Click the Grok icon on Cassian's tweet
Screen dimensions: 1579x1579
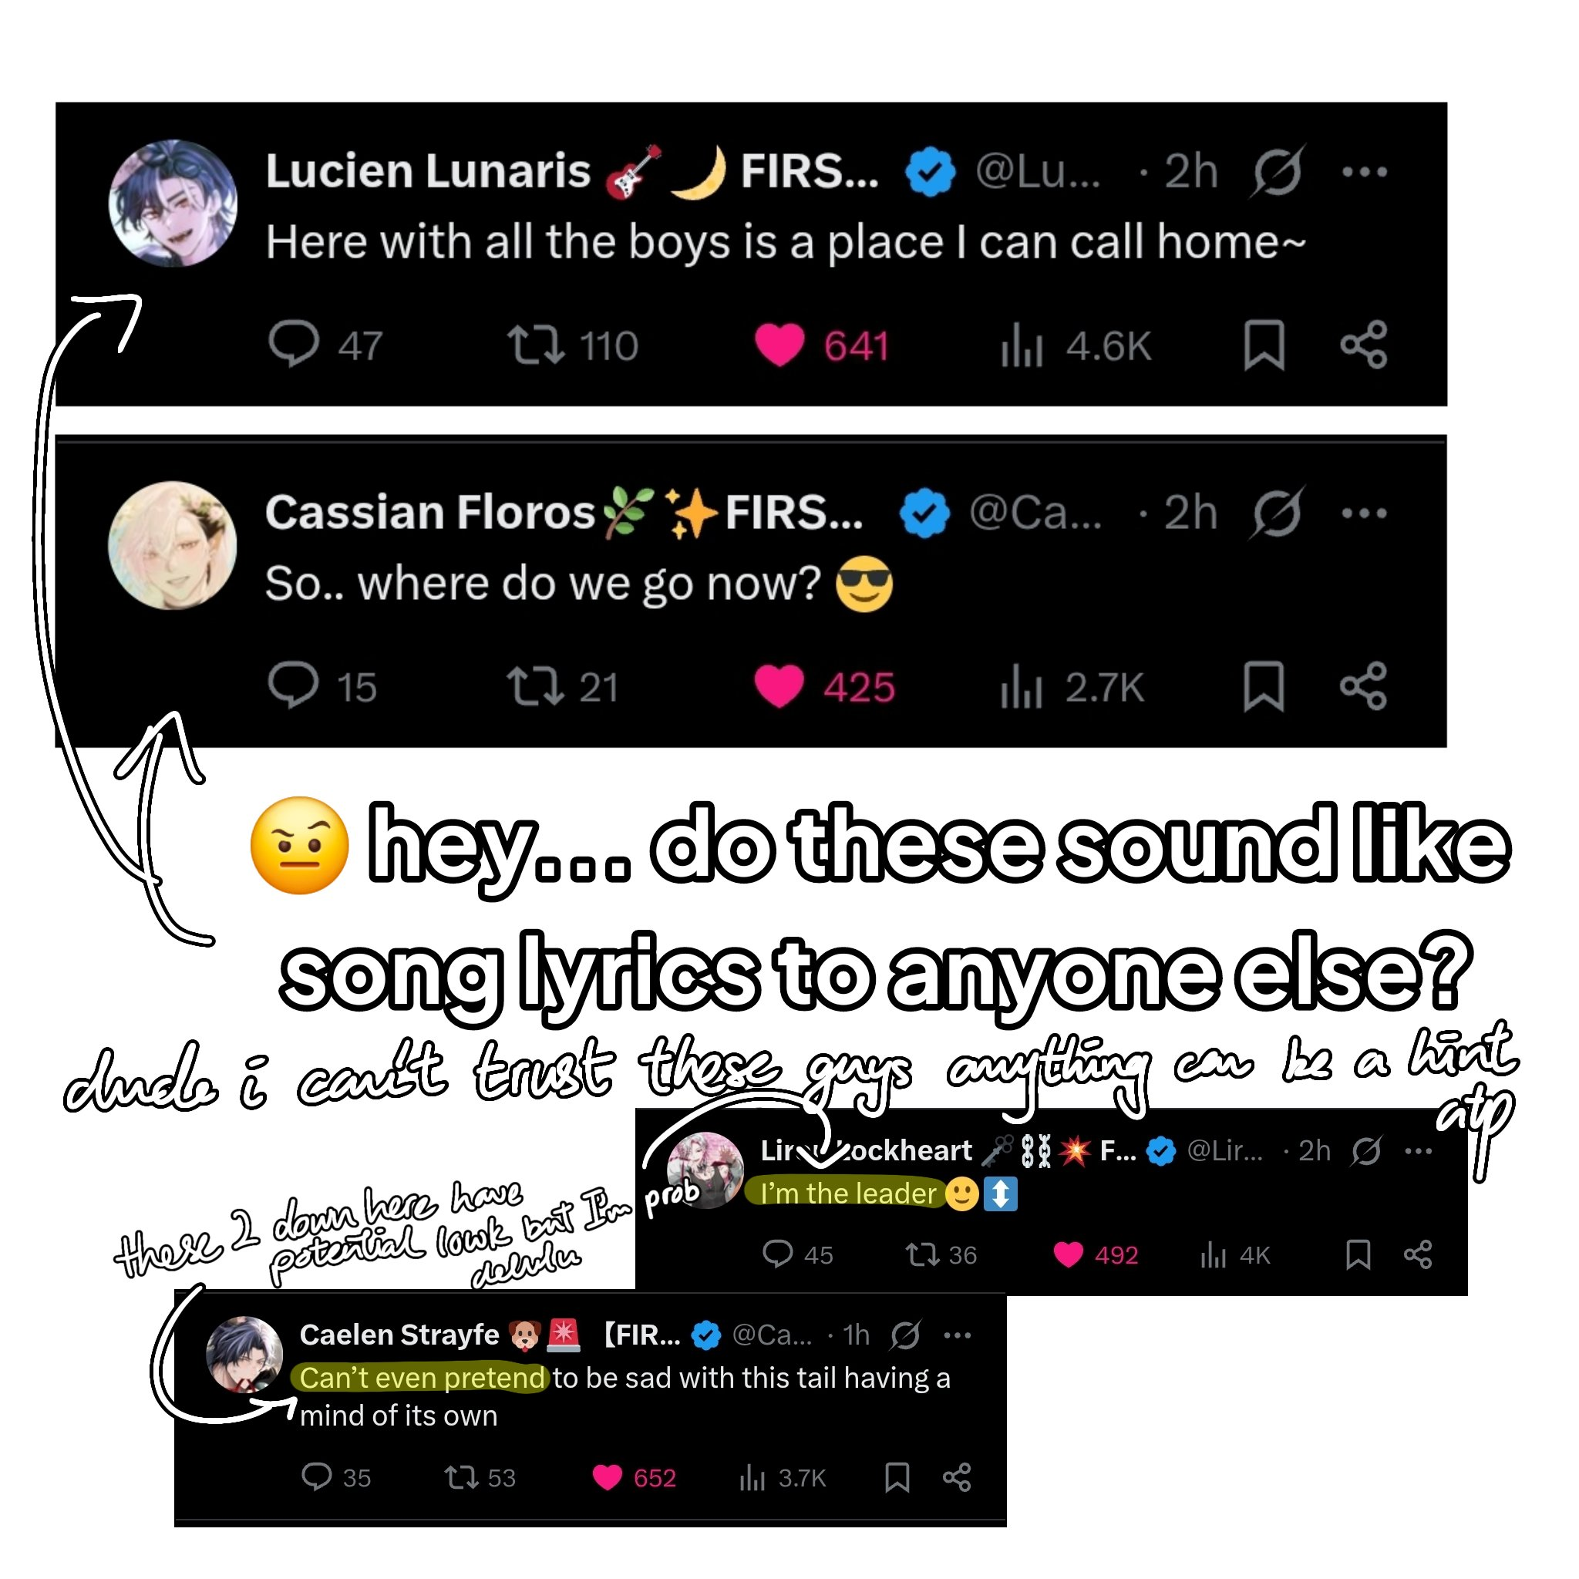(x=1278, y=513)
